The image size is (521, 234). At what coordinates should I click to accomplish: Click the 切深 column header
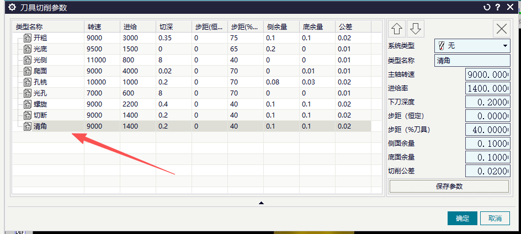click(x=174, y=26)
